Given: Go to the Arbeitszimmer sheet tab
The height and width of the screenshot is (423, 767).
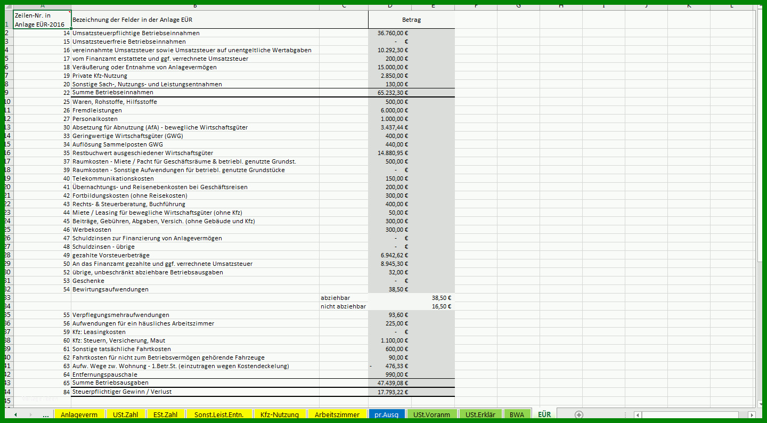Looking at the screenshot, I should 337,414.
